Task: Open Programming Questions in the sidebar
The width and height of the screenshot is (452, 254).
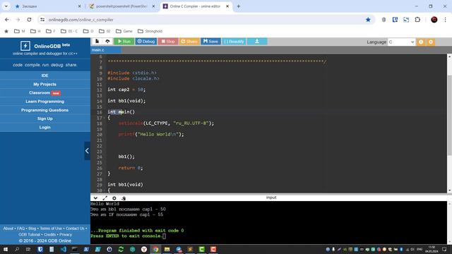Action: coord(45,110)
